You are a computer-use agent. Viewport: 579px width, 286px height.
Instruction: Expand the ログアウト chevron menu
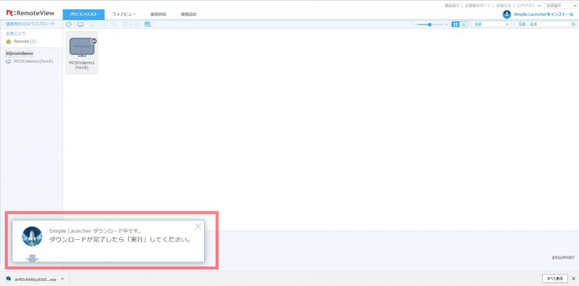coord(539,6)
